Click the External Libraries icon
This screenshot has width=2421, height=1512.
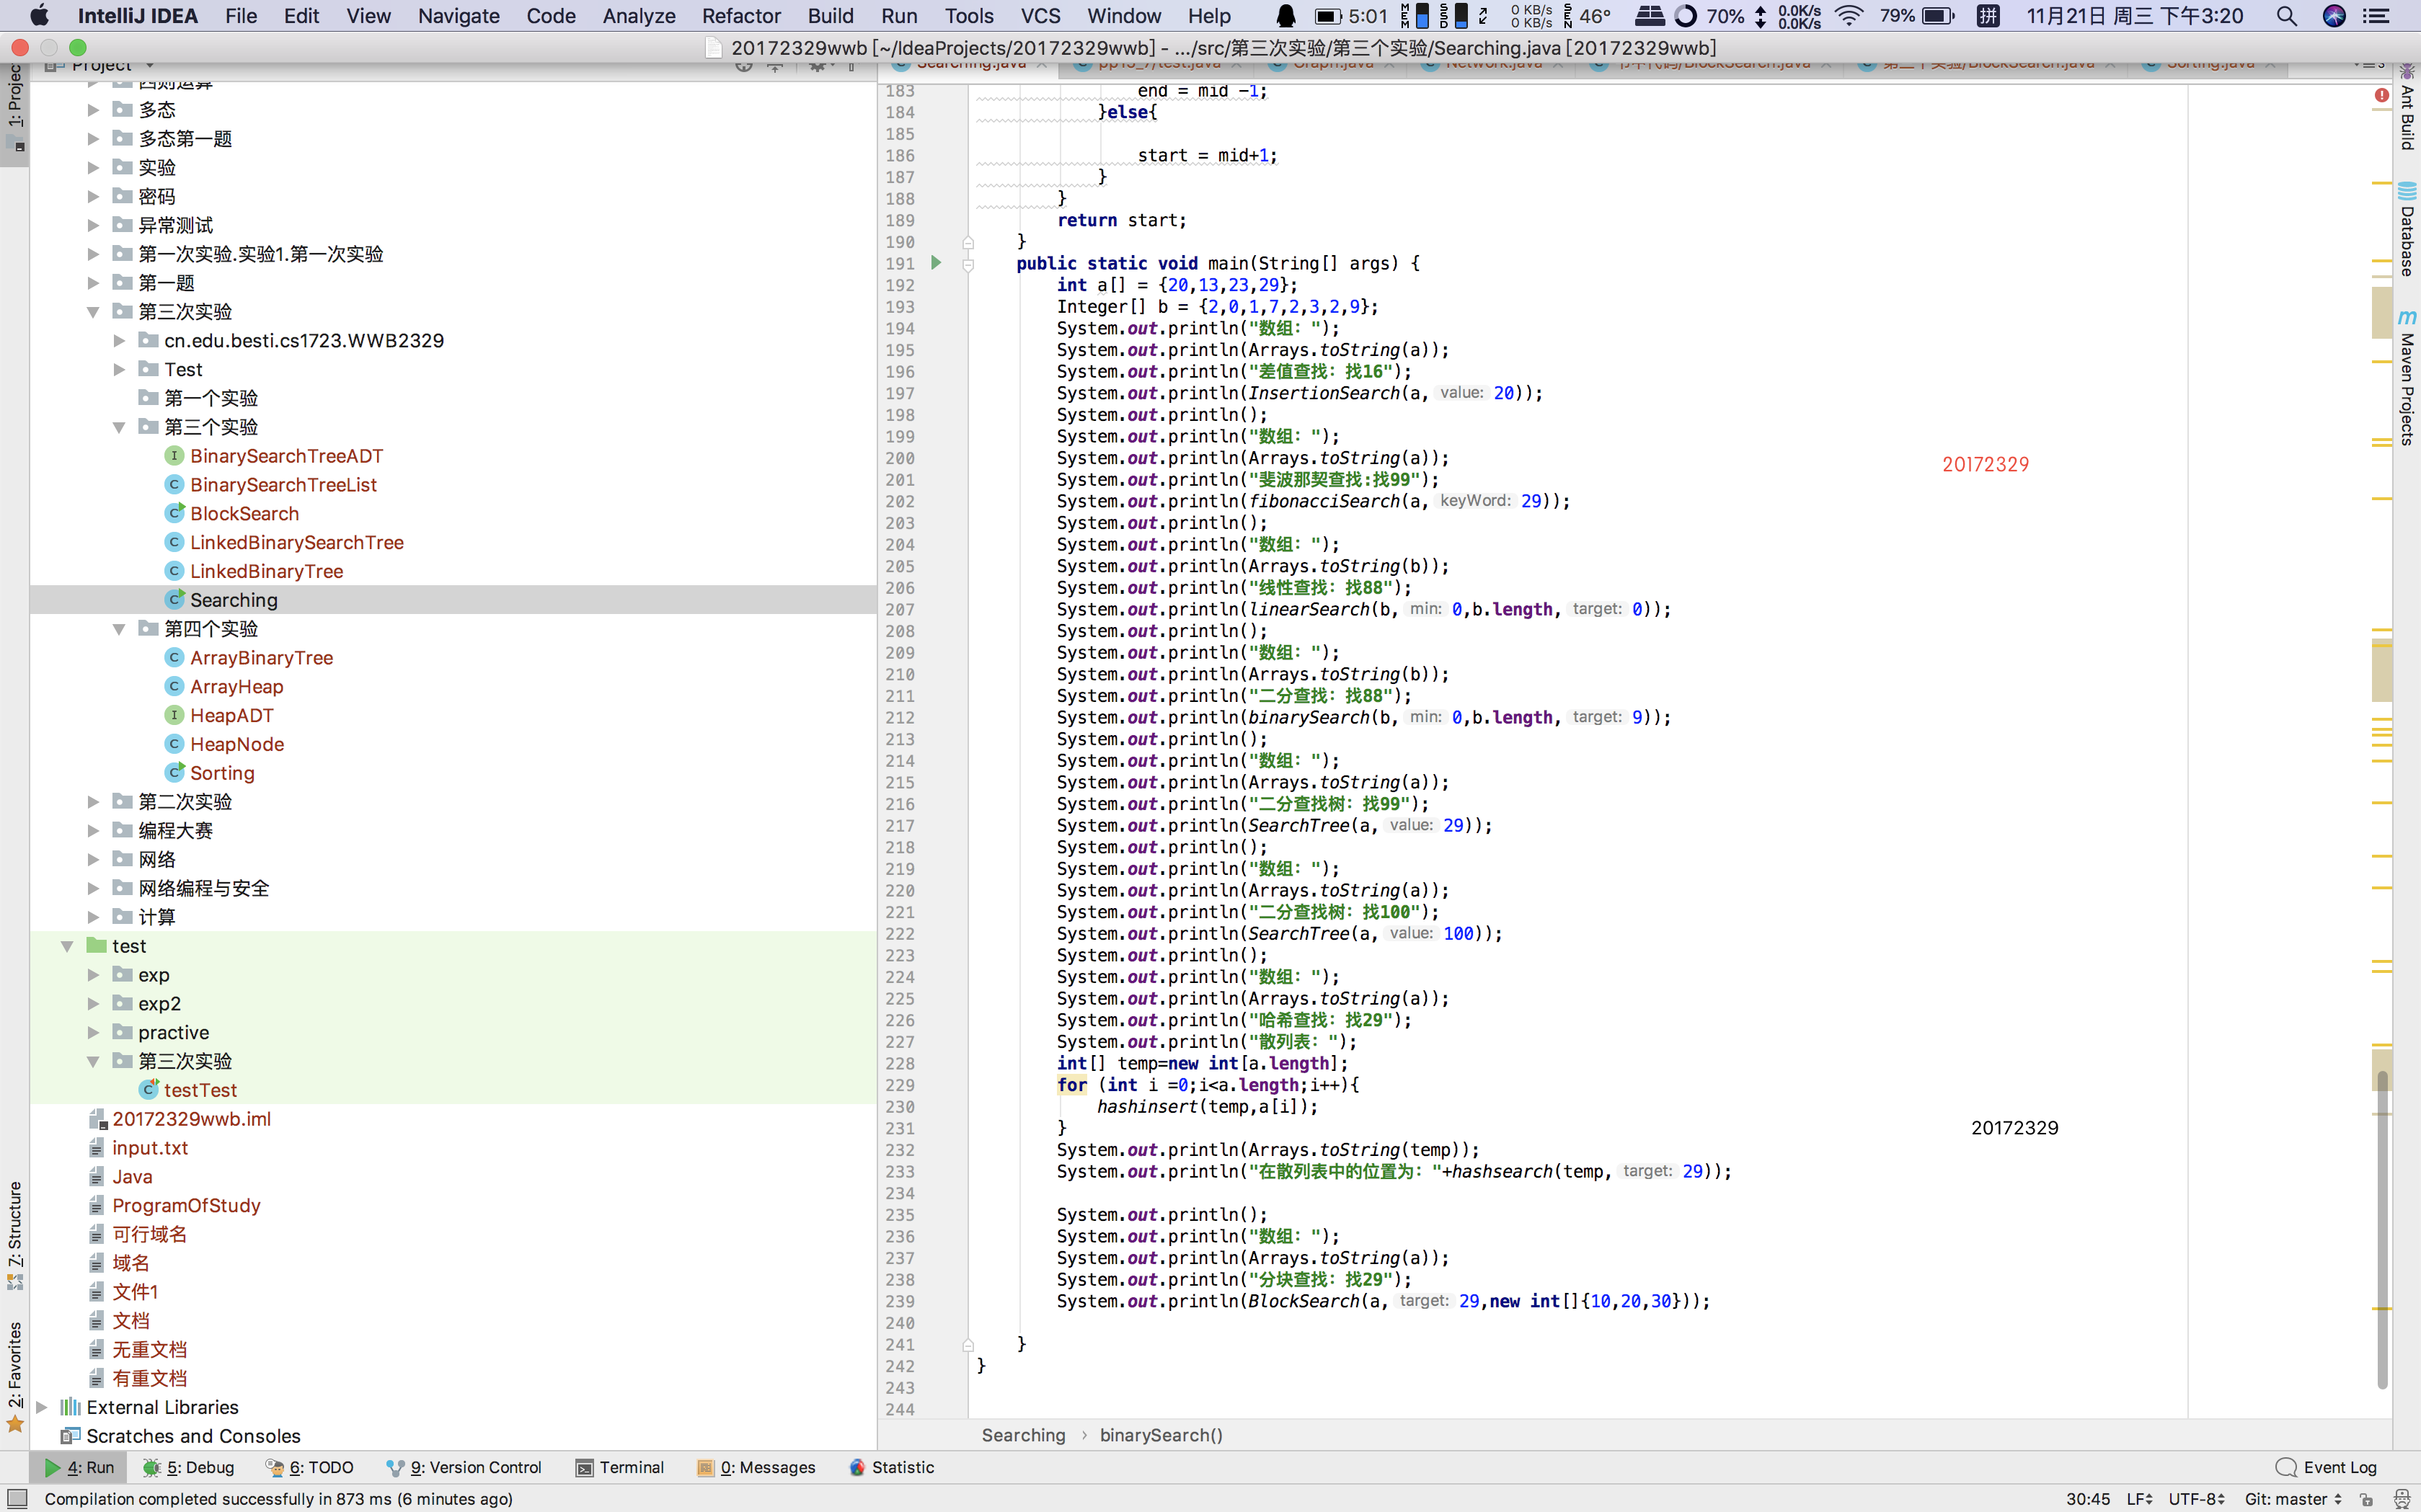pos(70,1407)
